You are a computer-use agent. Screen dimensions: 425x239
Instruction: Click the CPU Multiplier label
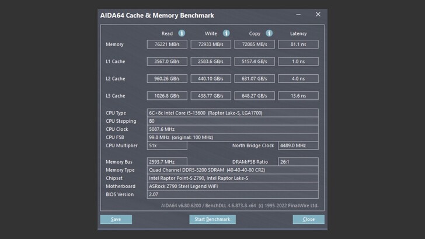(121, 146)
